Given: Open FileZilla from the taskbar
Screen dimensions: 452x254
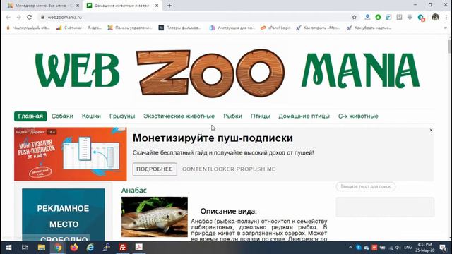Looking at the screenshot, I should click(x=123, y=248).
